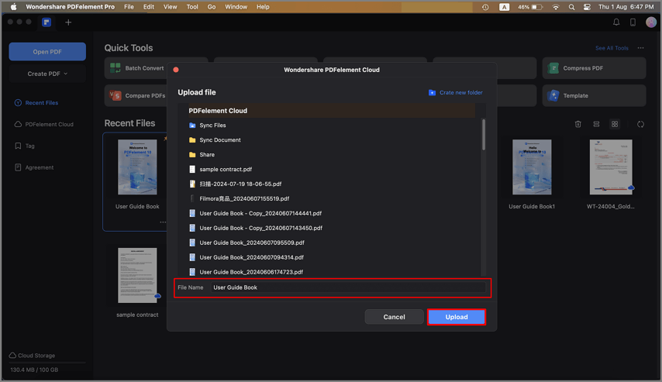Click the mobile device icon in the title bar
Viewport: 662px width, 382px height.
633,22
